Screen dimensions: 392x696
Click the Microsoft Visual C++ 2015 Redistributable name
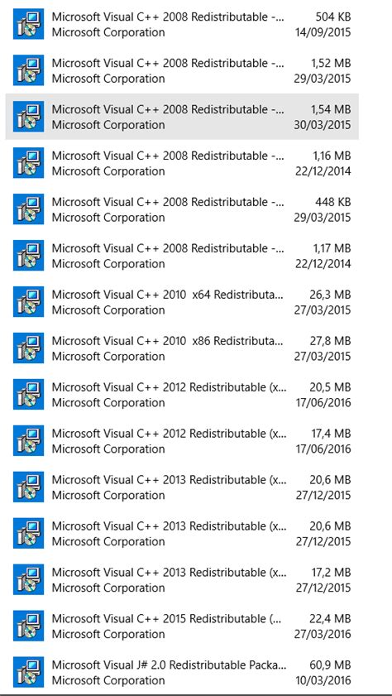(165, 619)
